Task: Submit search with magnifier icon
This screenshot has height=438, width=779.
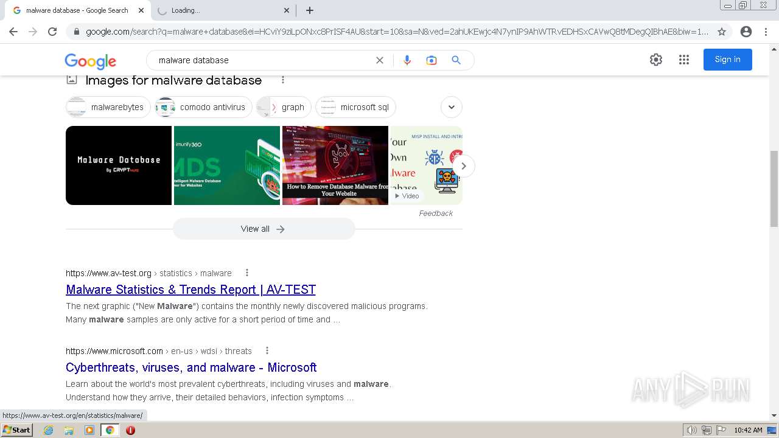Action: point(456,60)
